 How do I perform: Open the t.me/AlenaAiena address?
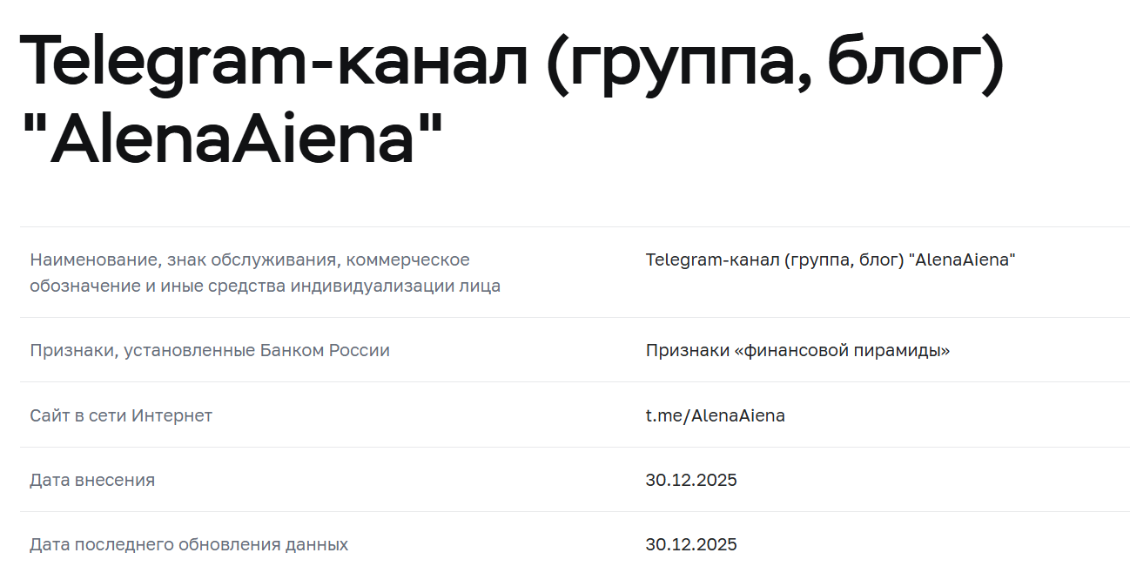[x=715, y=415]
